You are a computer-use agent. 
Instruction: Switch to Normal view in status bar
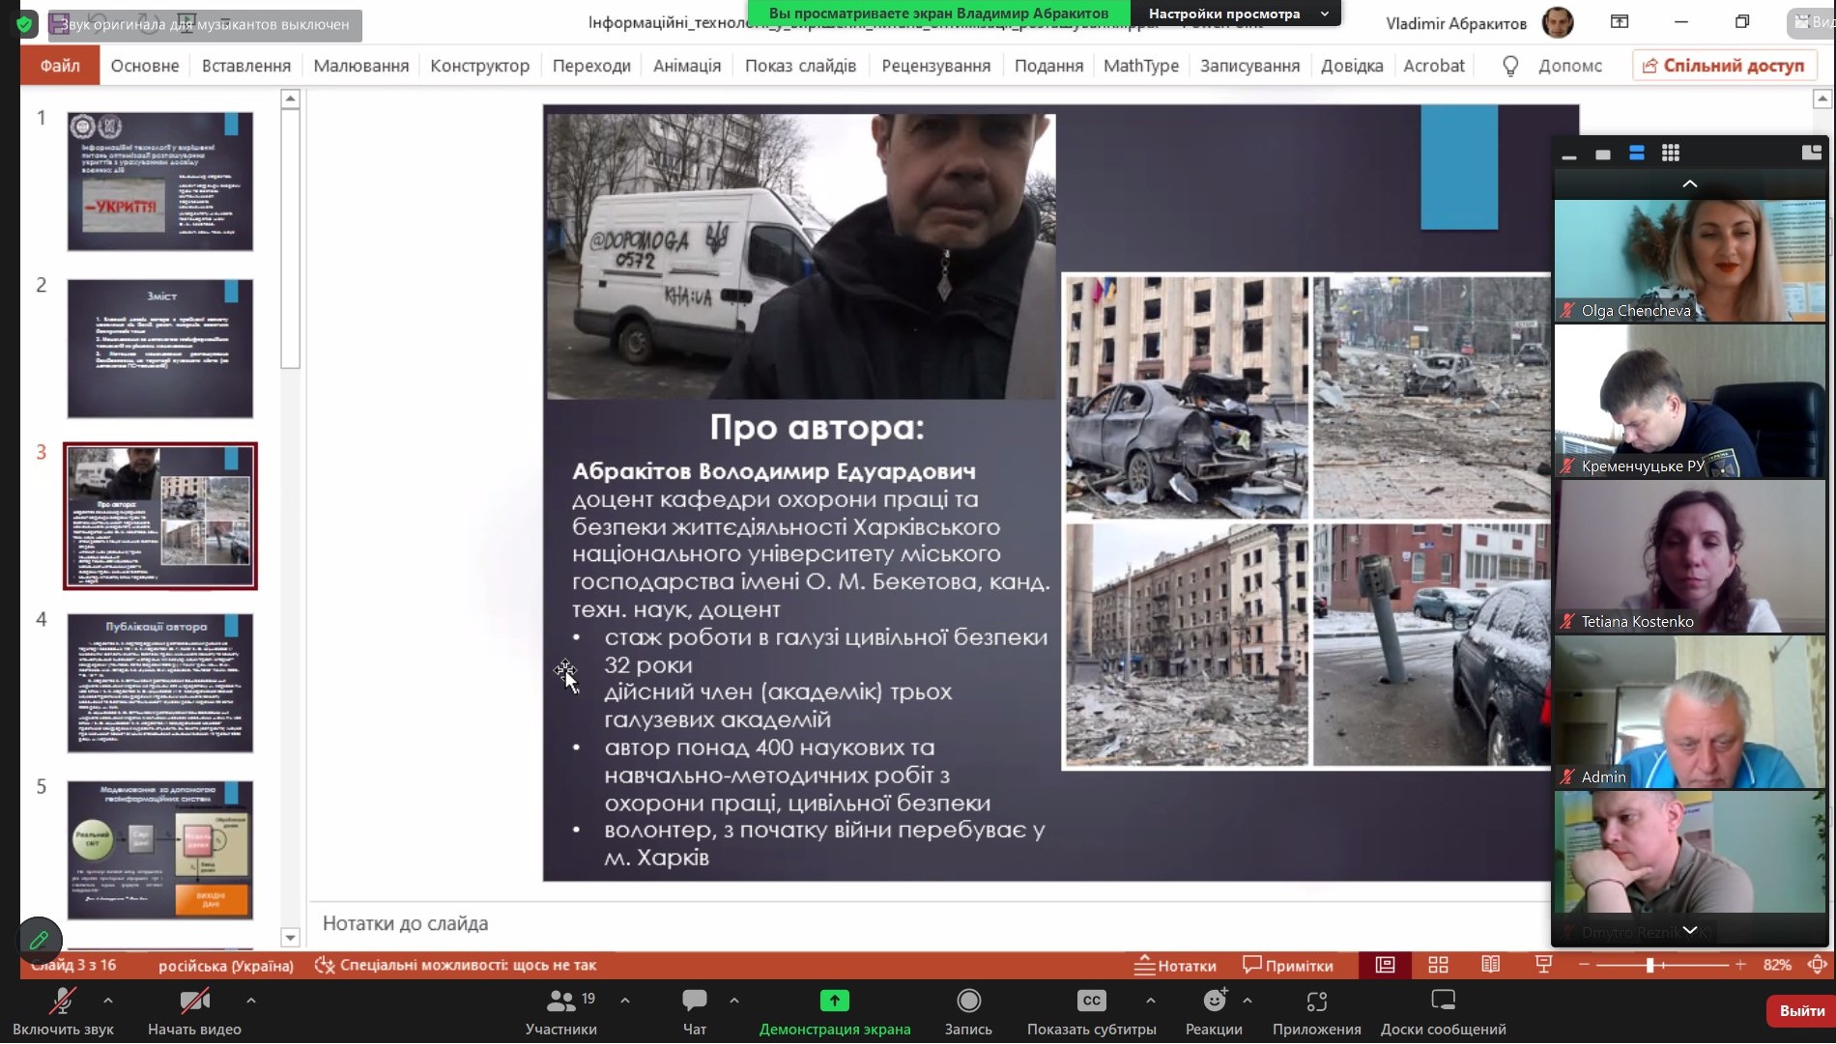tap(1386, 965)
